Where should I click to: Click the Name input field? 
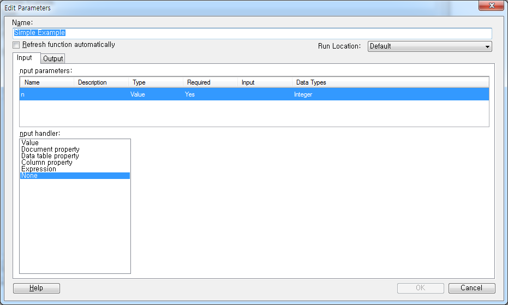tap(253, 33)
